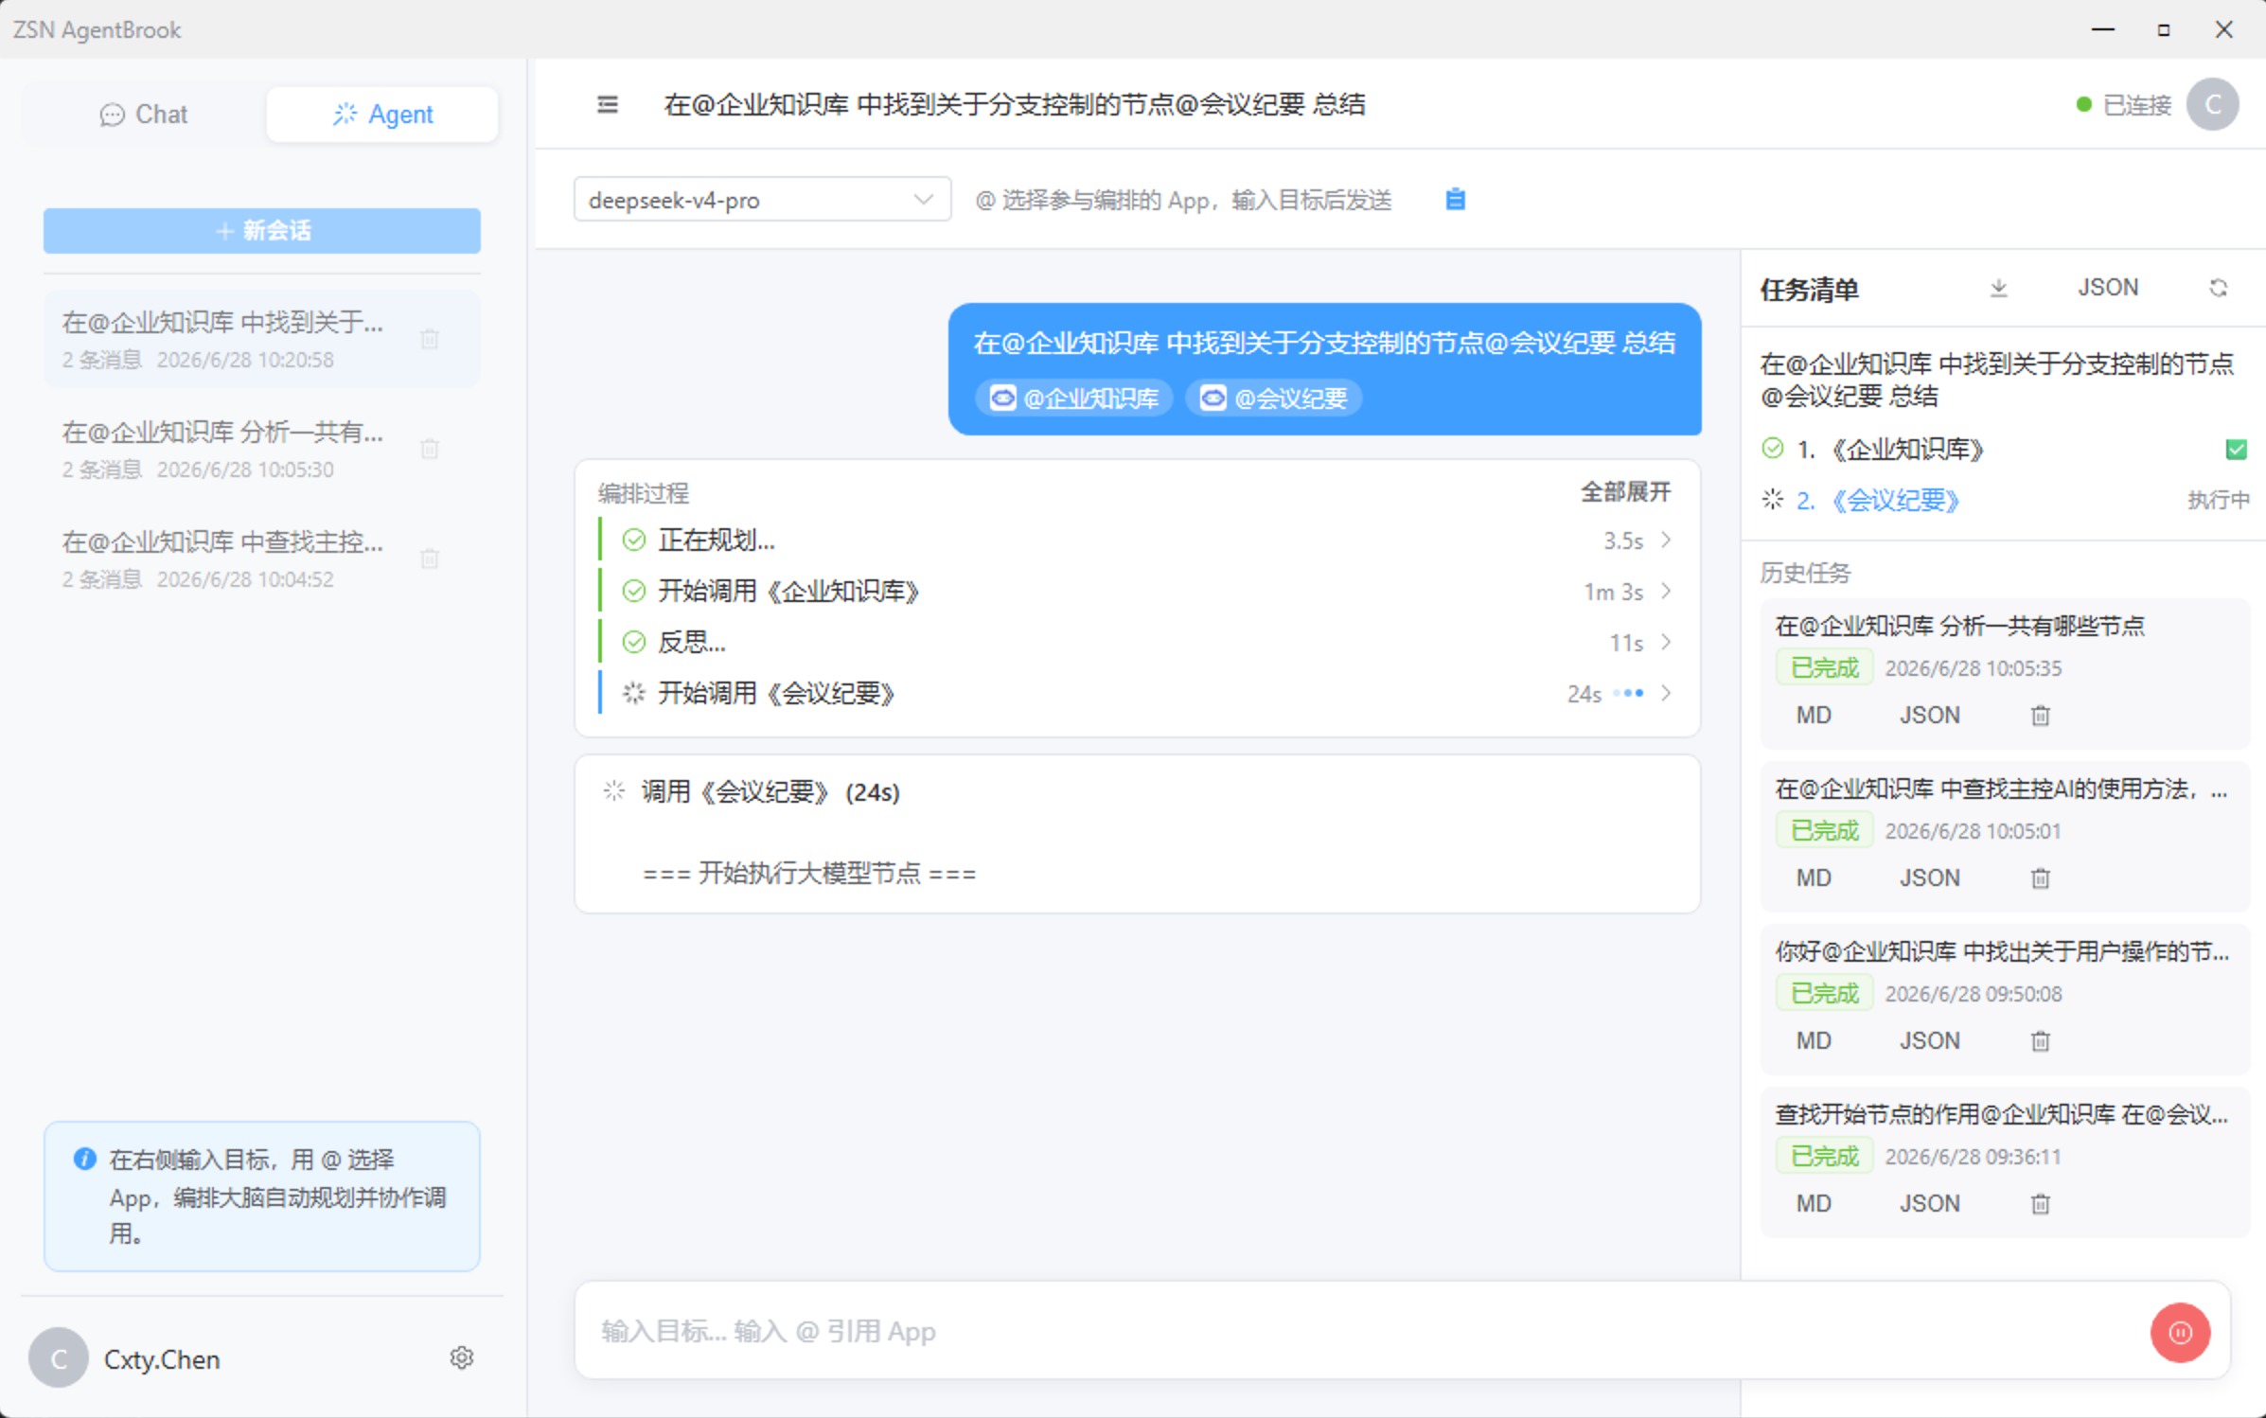2266x1418 pixels.
Task: Click the 任务清单 panel heading
Action: point(1809,289)
